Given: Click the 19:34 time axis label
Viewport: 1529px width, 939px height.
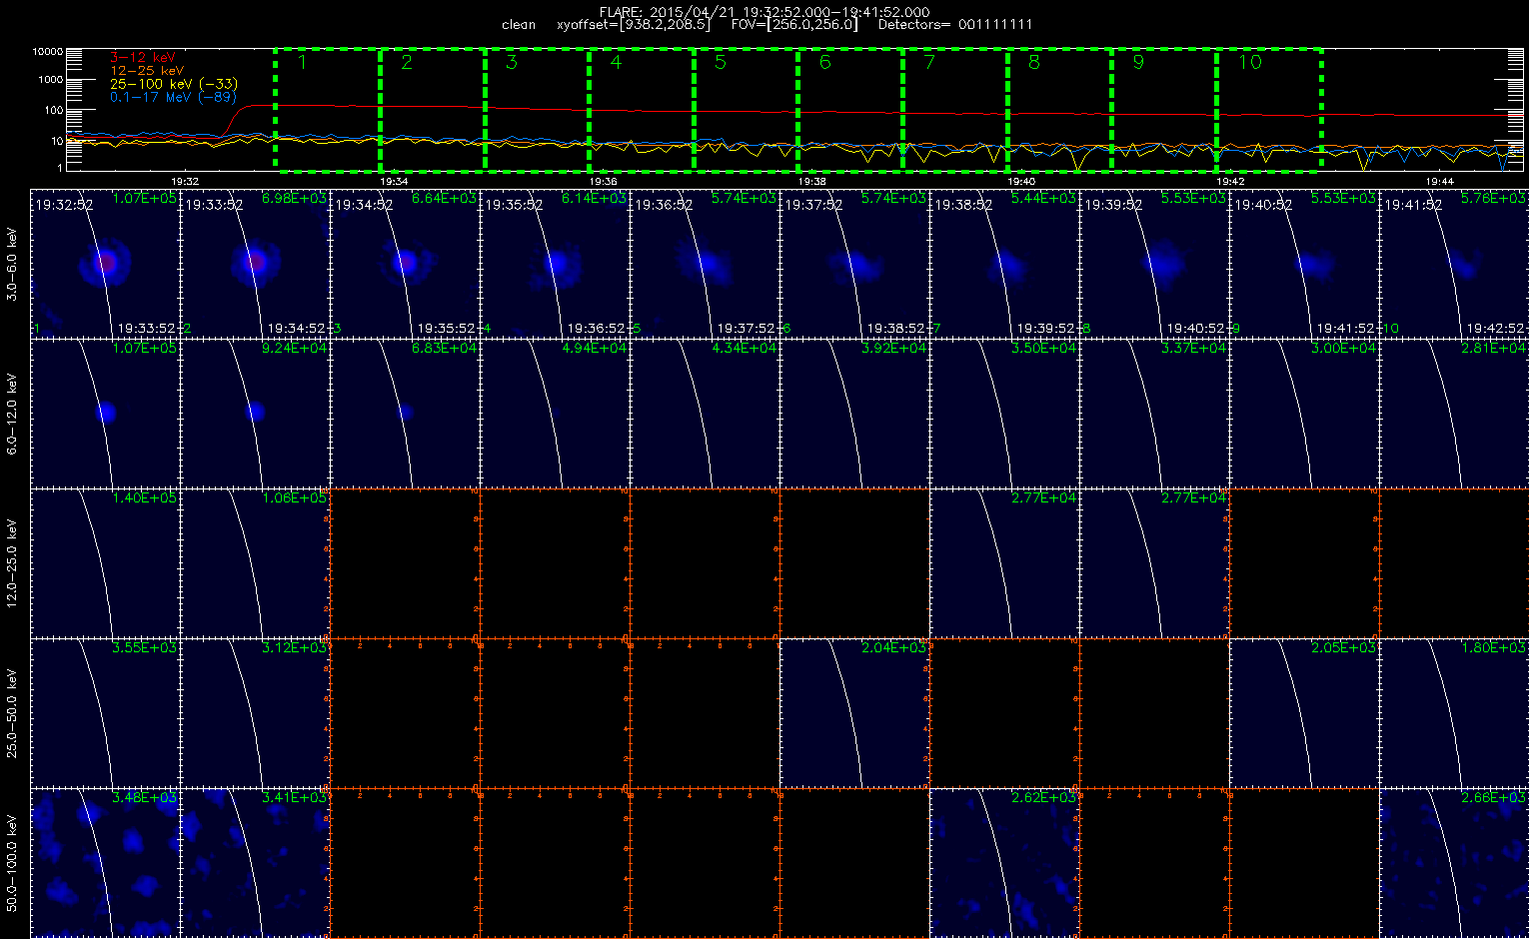Looking at the screenshot, I should tap(394, 182).
